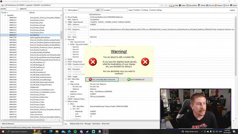238x134 pixels.
Task: Toggle the parent's siblings checkbox
Action: tap(150, 10)
